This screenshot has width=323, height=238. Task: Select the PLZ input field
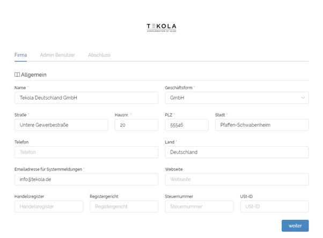click(186, 125)
